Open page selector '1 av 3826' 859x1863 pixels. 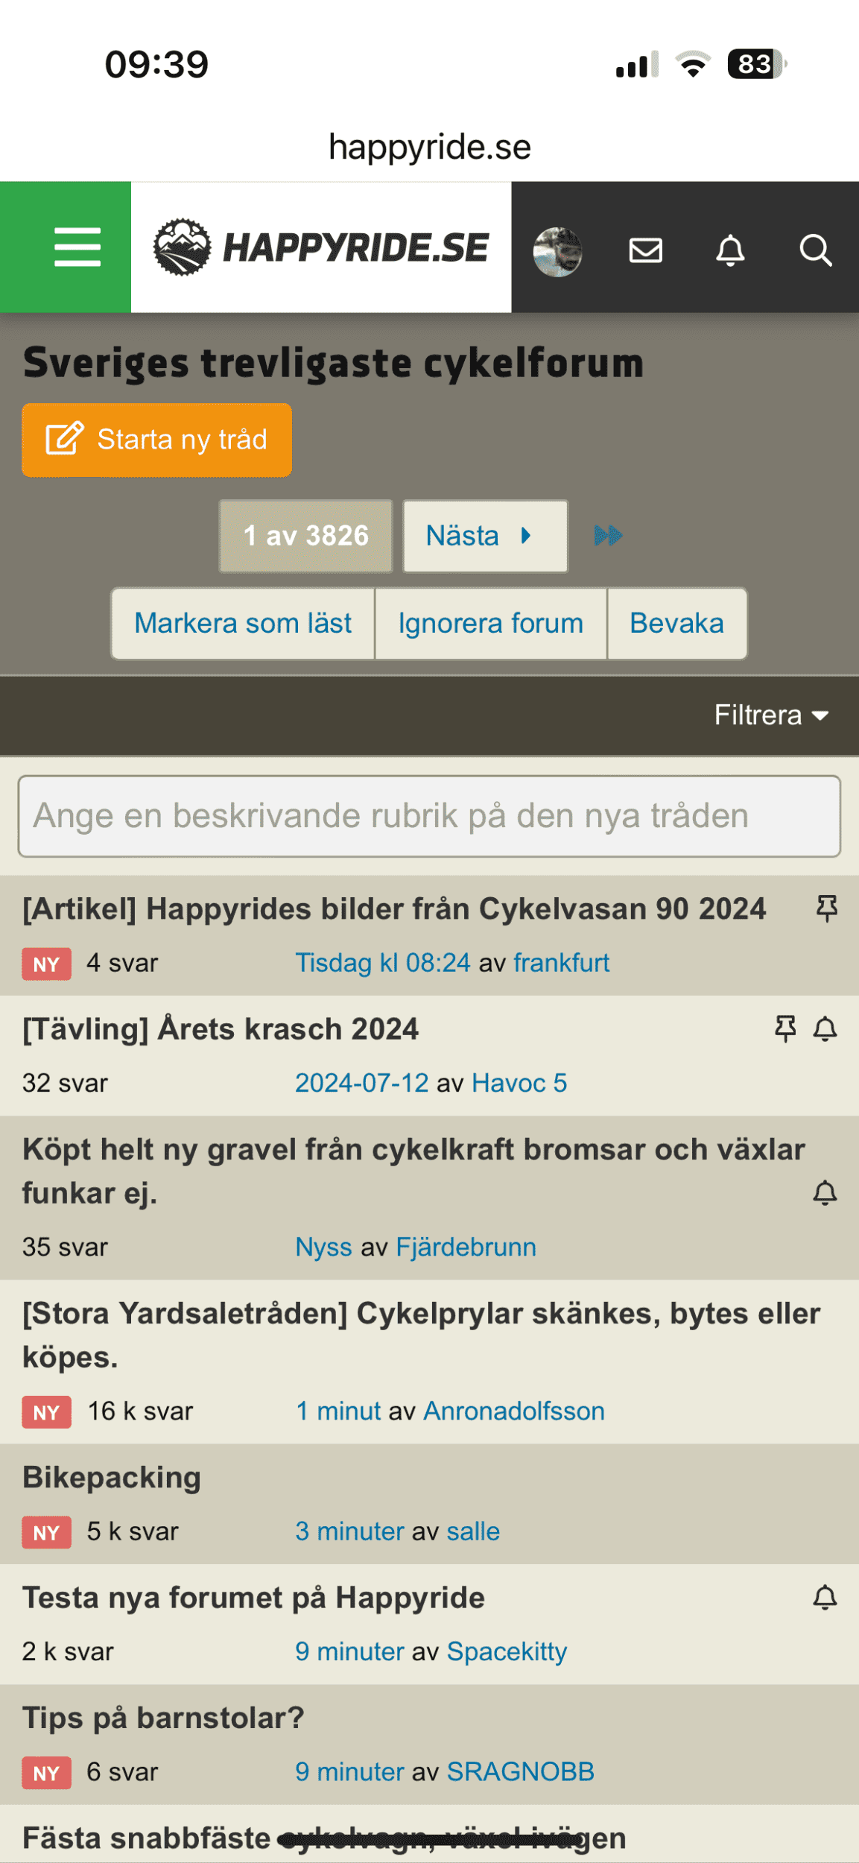305,536
